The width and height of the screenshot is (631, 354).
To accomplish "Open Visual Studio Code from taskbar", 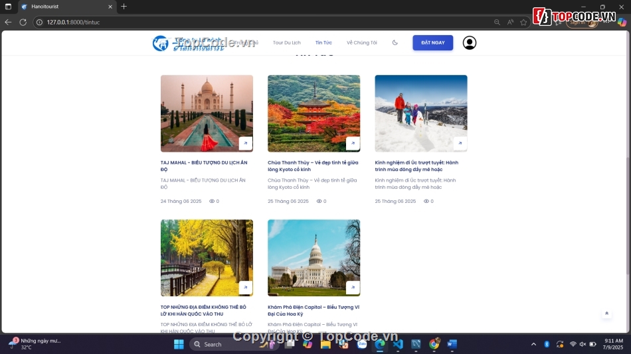I will pos(398,344).
